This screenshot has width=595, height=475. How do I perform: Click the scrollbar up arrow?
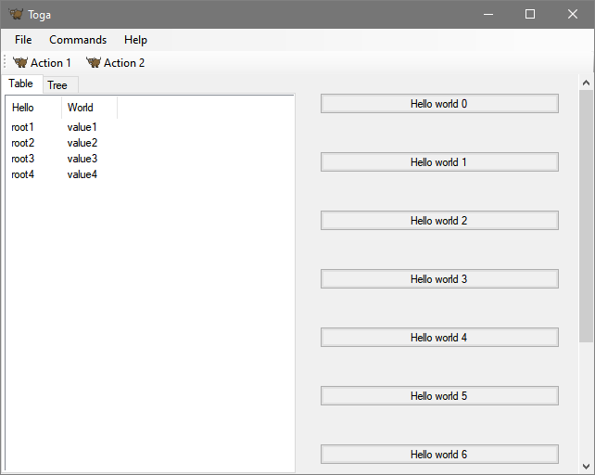point(586,83)
